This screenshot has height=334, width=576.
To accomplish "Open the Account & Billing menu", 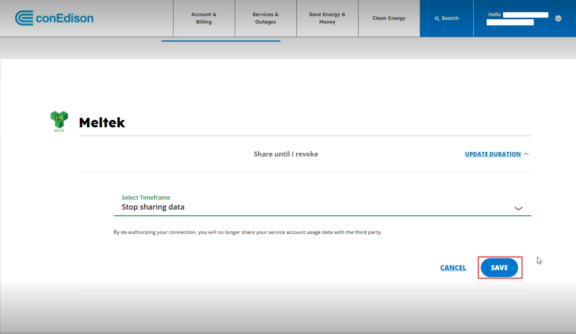I will 204,18.
